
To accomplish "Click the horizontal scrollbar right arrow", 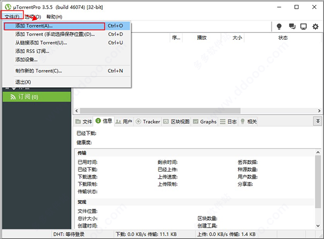I will pos(319,111).
